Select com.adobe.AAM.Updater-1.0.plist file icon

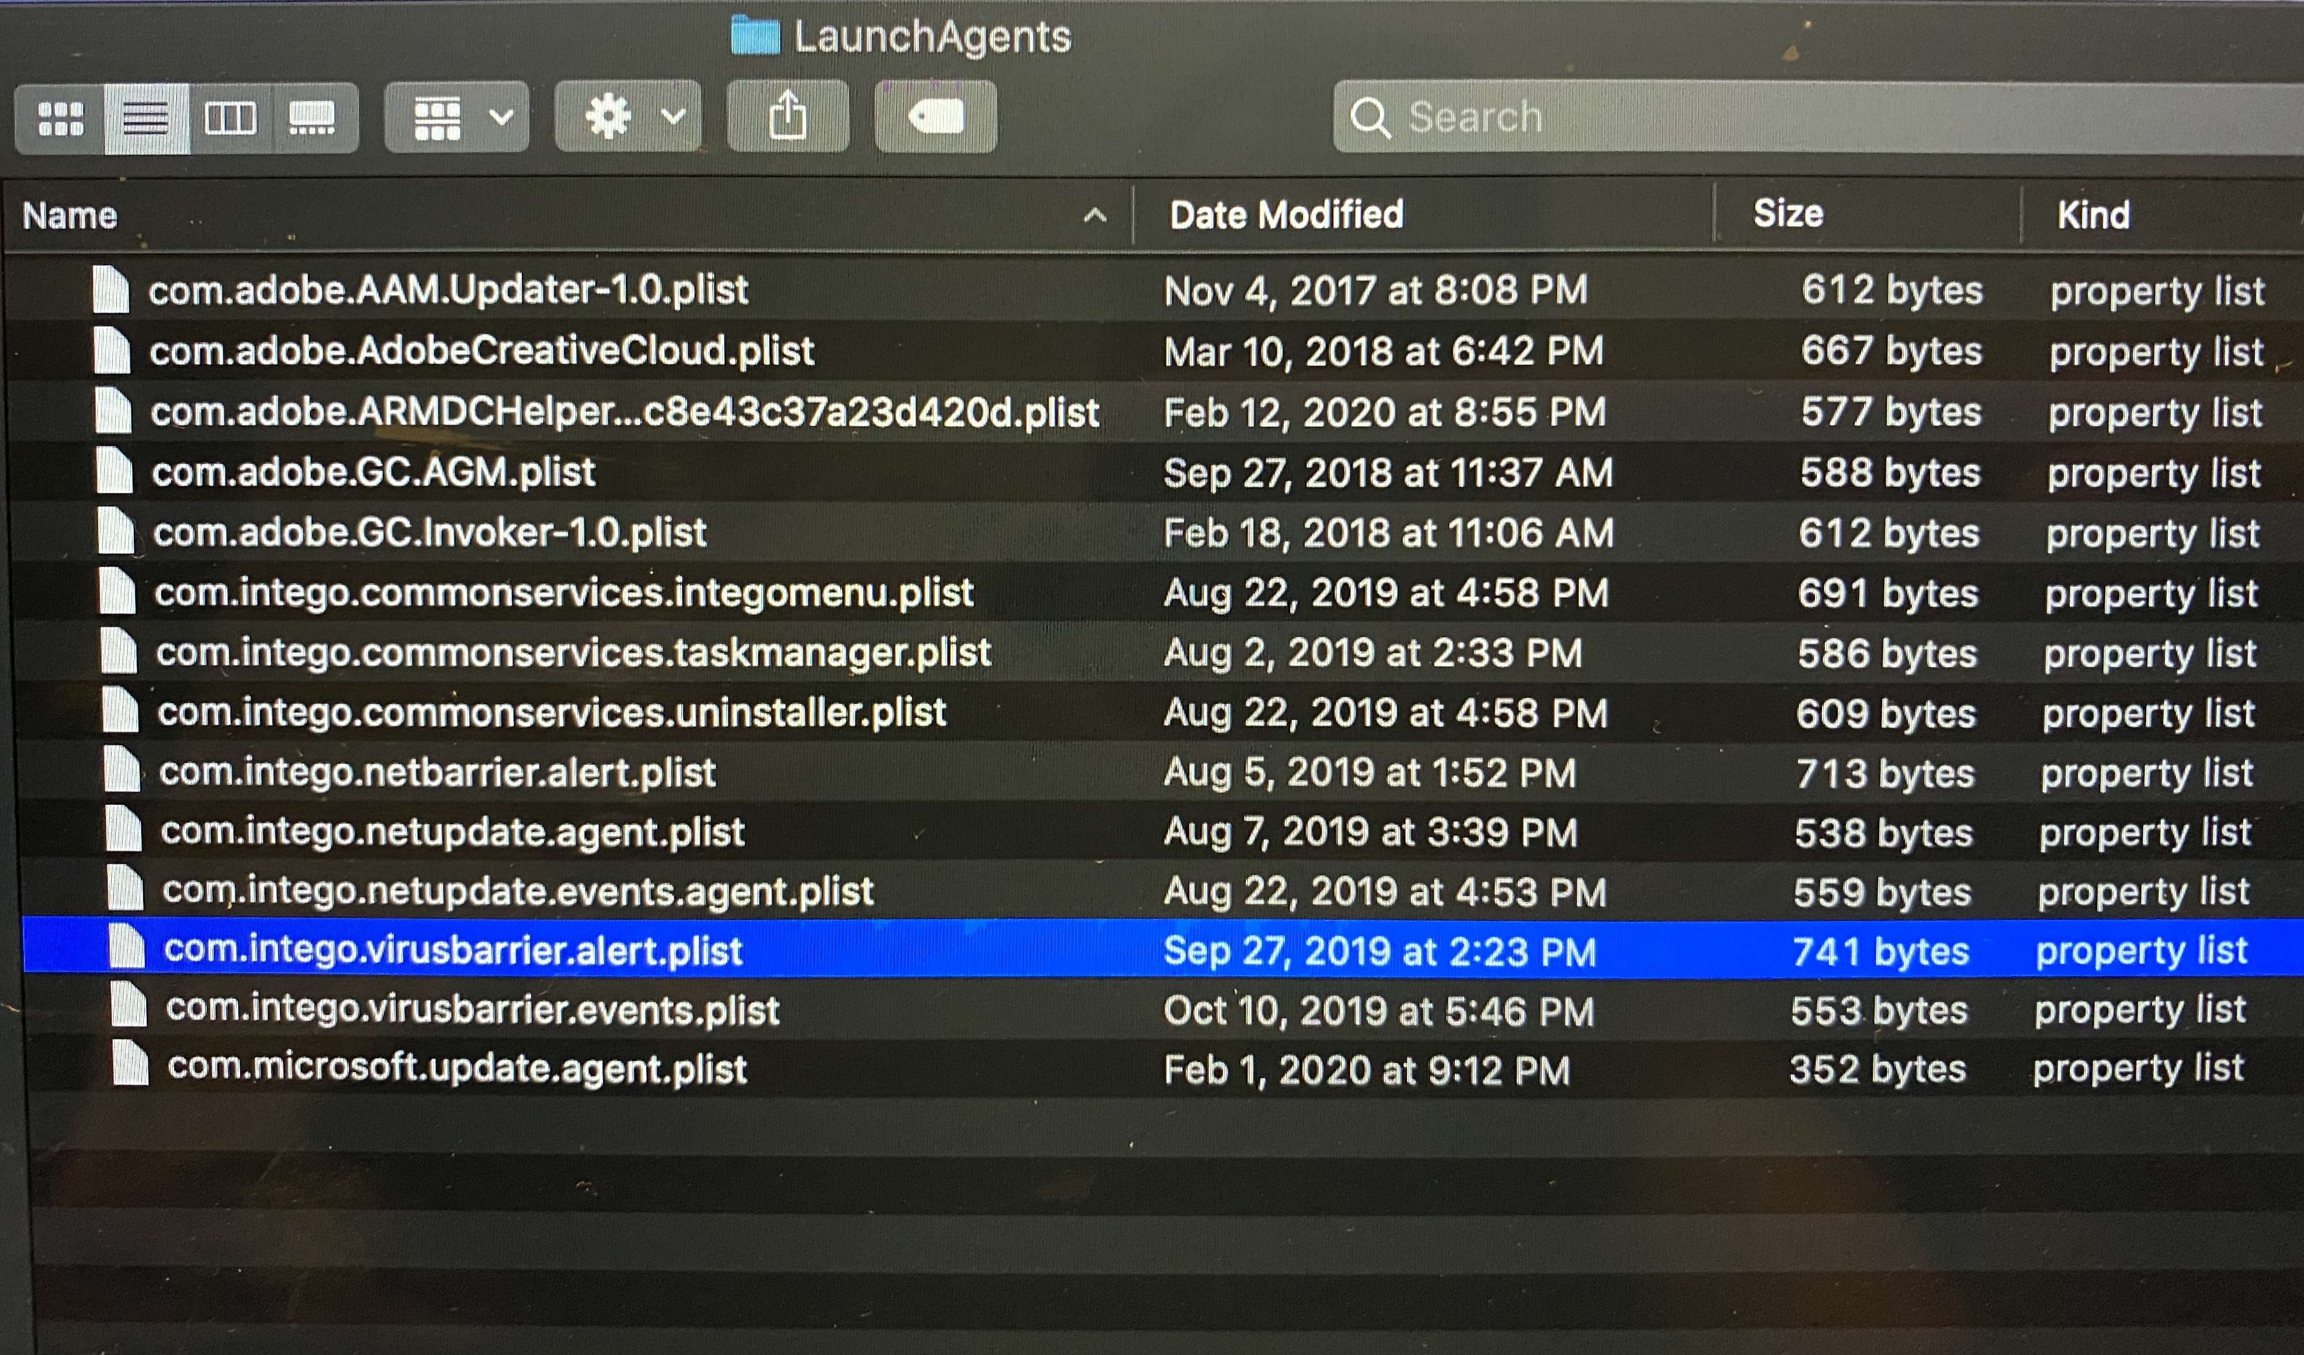pos(112,289)
